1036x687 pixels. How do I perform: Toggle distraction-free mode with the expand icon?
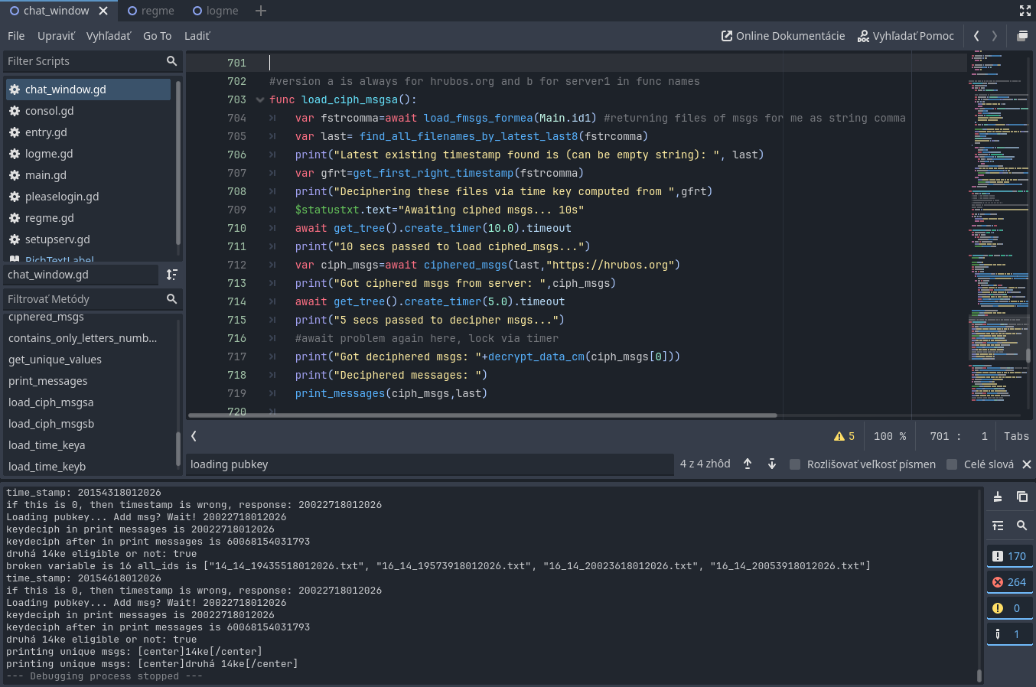tap(1025, 11)
